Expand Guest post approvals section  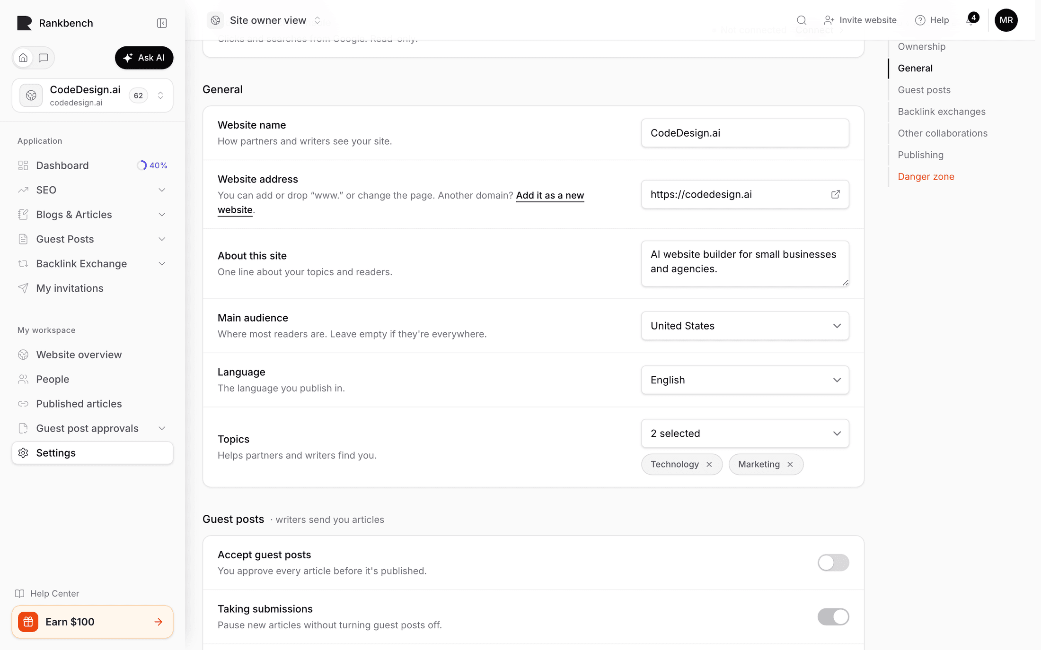(92, 428)
